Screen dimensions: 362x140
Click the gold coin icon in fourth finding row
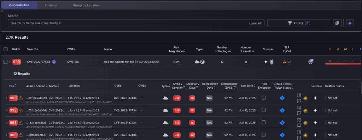point(305,135)
